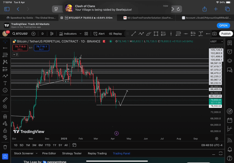Create a new Alert
This screenshot has height=163, width=234.
[99, 34]
